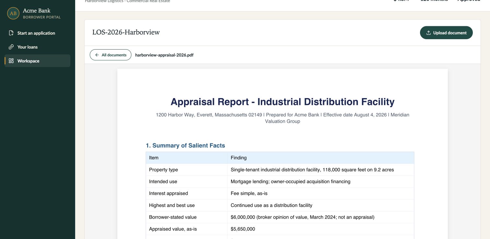Click the 1200 Harbor Way address subtitle

pyautogui.click(x=283, y=118)
